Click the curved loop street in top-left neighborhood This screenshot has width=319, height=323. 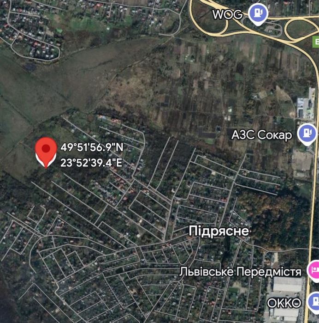click(35, 50)
